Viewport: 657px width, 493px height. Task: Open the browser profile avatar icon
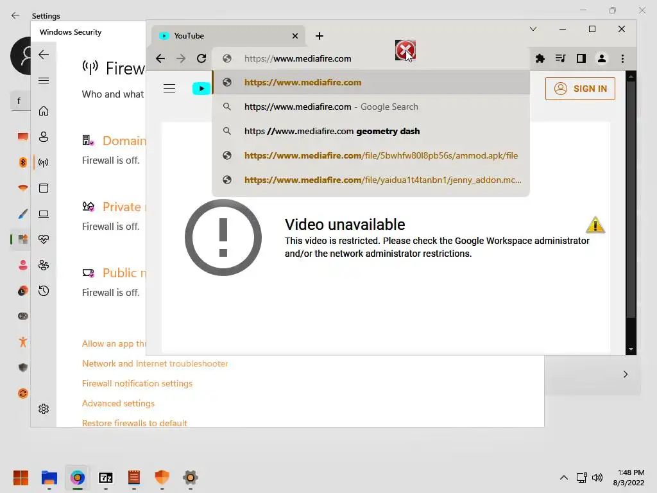(602, 58)
